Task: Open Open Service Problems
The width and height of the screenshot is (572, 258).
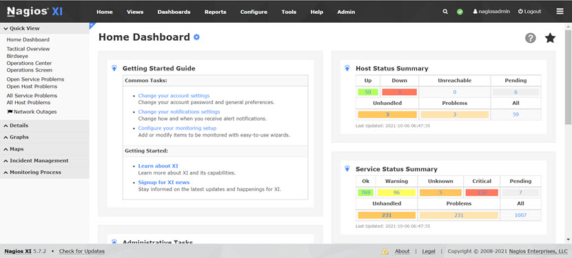Action: [35, 79]
